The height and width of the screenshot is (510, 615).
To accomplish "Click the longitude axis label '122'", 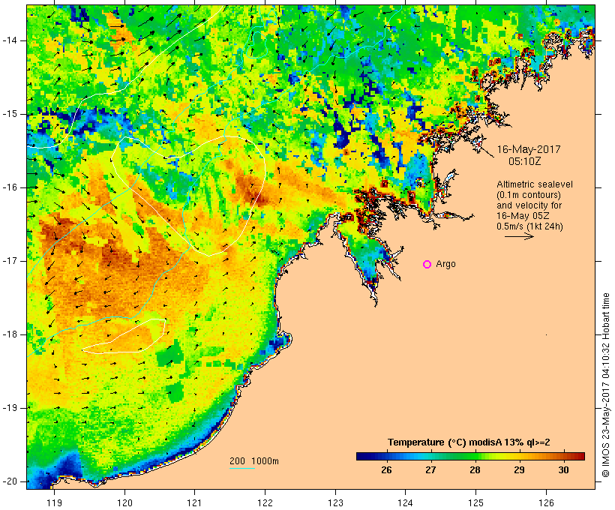I will (x=265, y=502).
